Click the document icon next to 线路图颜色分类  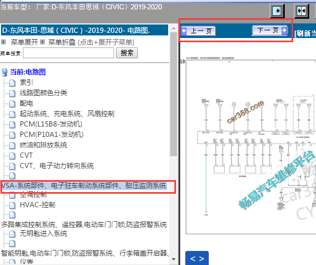click(x=12, y=93)
